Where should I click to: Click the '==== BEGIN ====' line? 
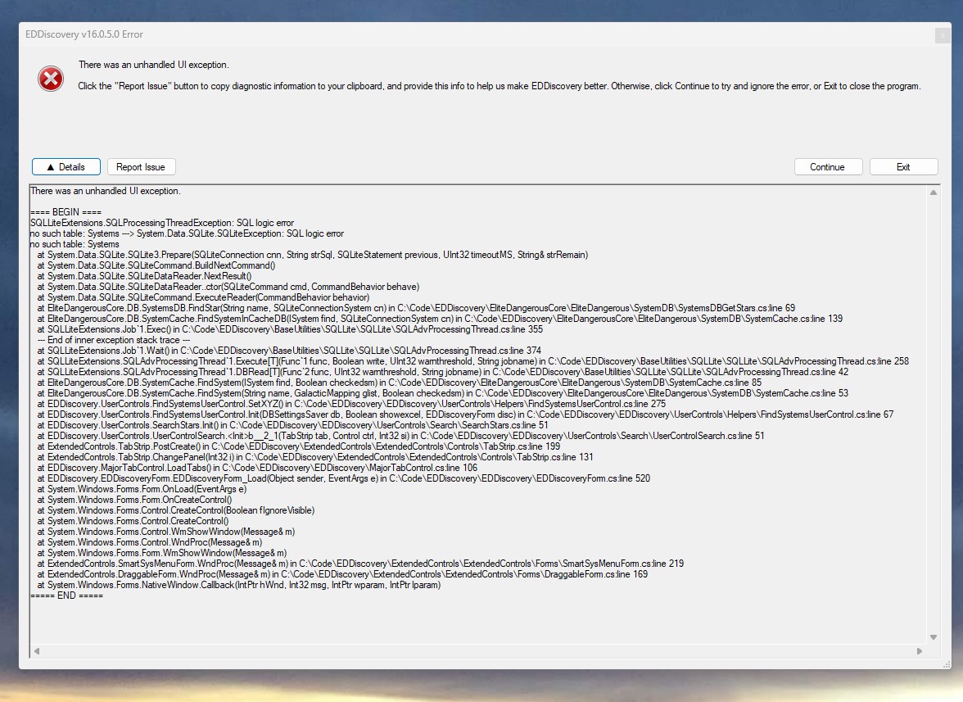point(66,212)
